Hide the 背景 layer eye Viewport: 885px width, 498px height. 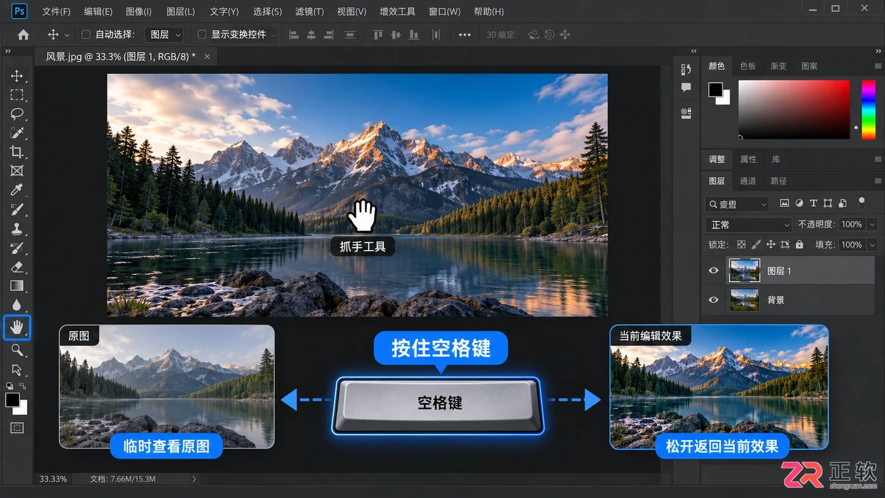[x=714, y=300]
